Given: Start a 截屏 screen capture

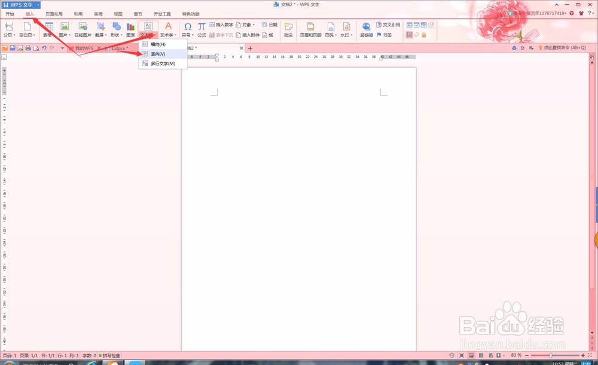Looking at the screenshot, I should click(x=100, y=29).
